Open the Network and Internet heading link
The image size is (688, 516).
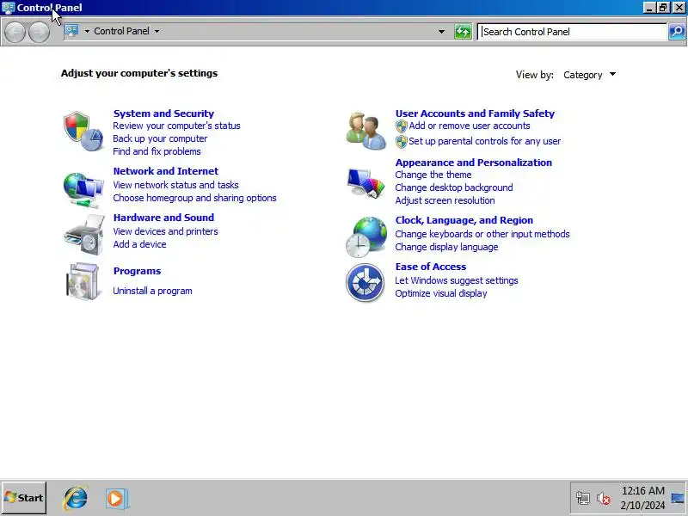click(166, 171)
